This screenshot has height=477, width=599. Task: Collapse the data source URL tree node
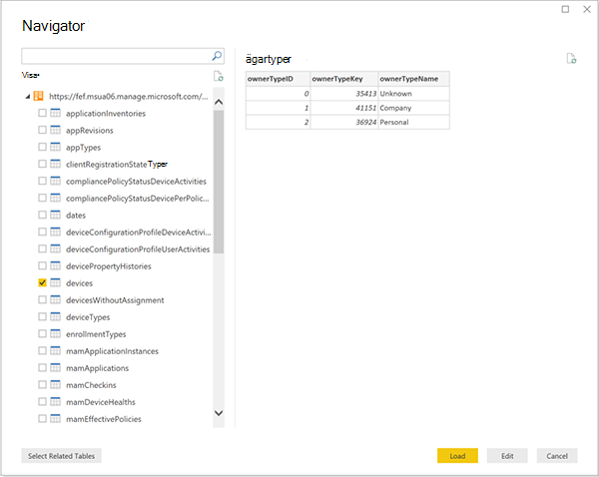click(28, 97)
